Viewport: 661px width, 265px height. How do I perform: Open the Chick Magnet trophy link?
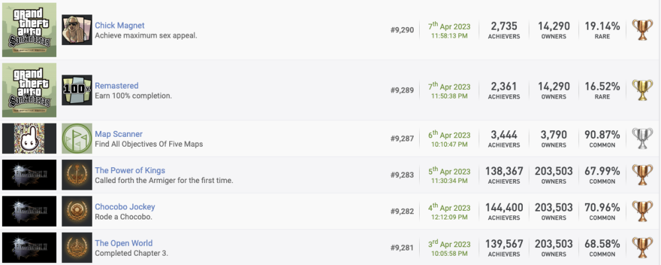120,25
